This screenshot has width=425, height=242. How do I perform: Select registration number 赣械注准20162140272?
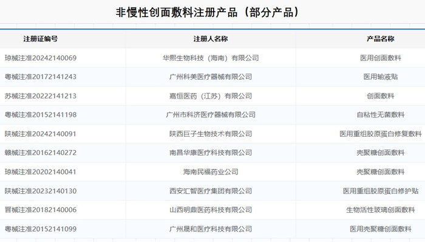(x=41, y=153)
